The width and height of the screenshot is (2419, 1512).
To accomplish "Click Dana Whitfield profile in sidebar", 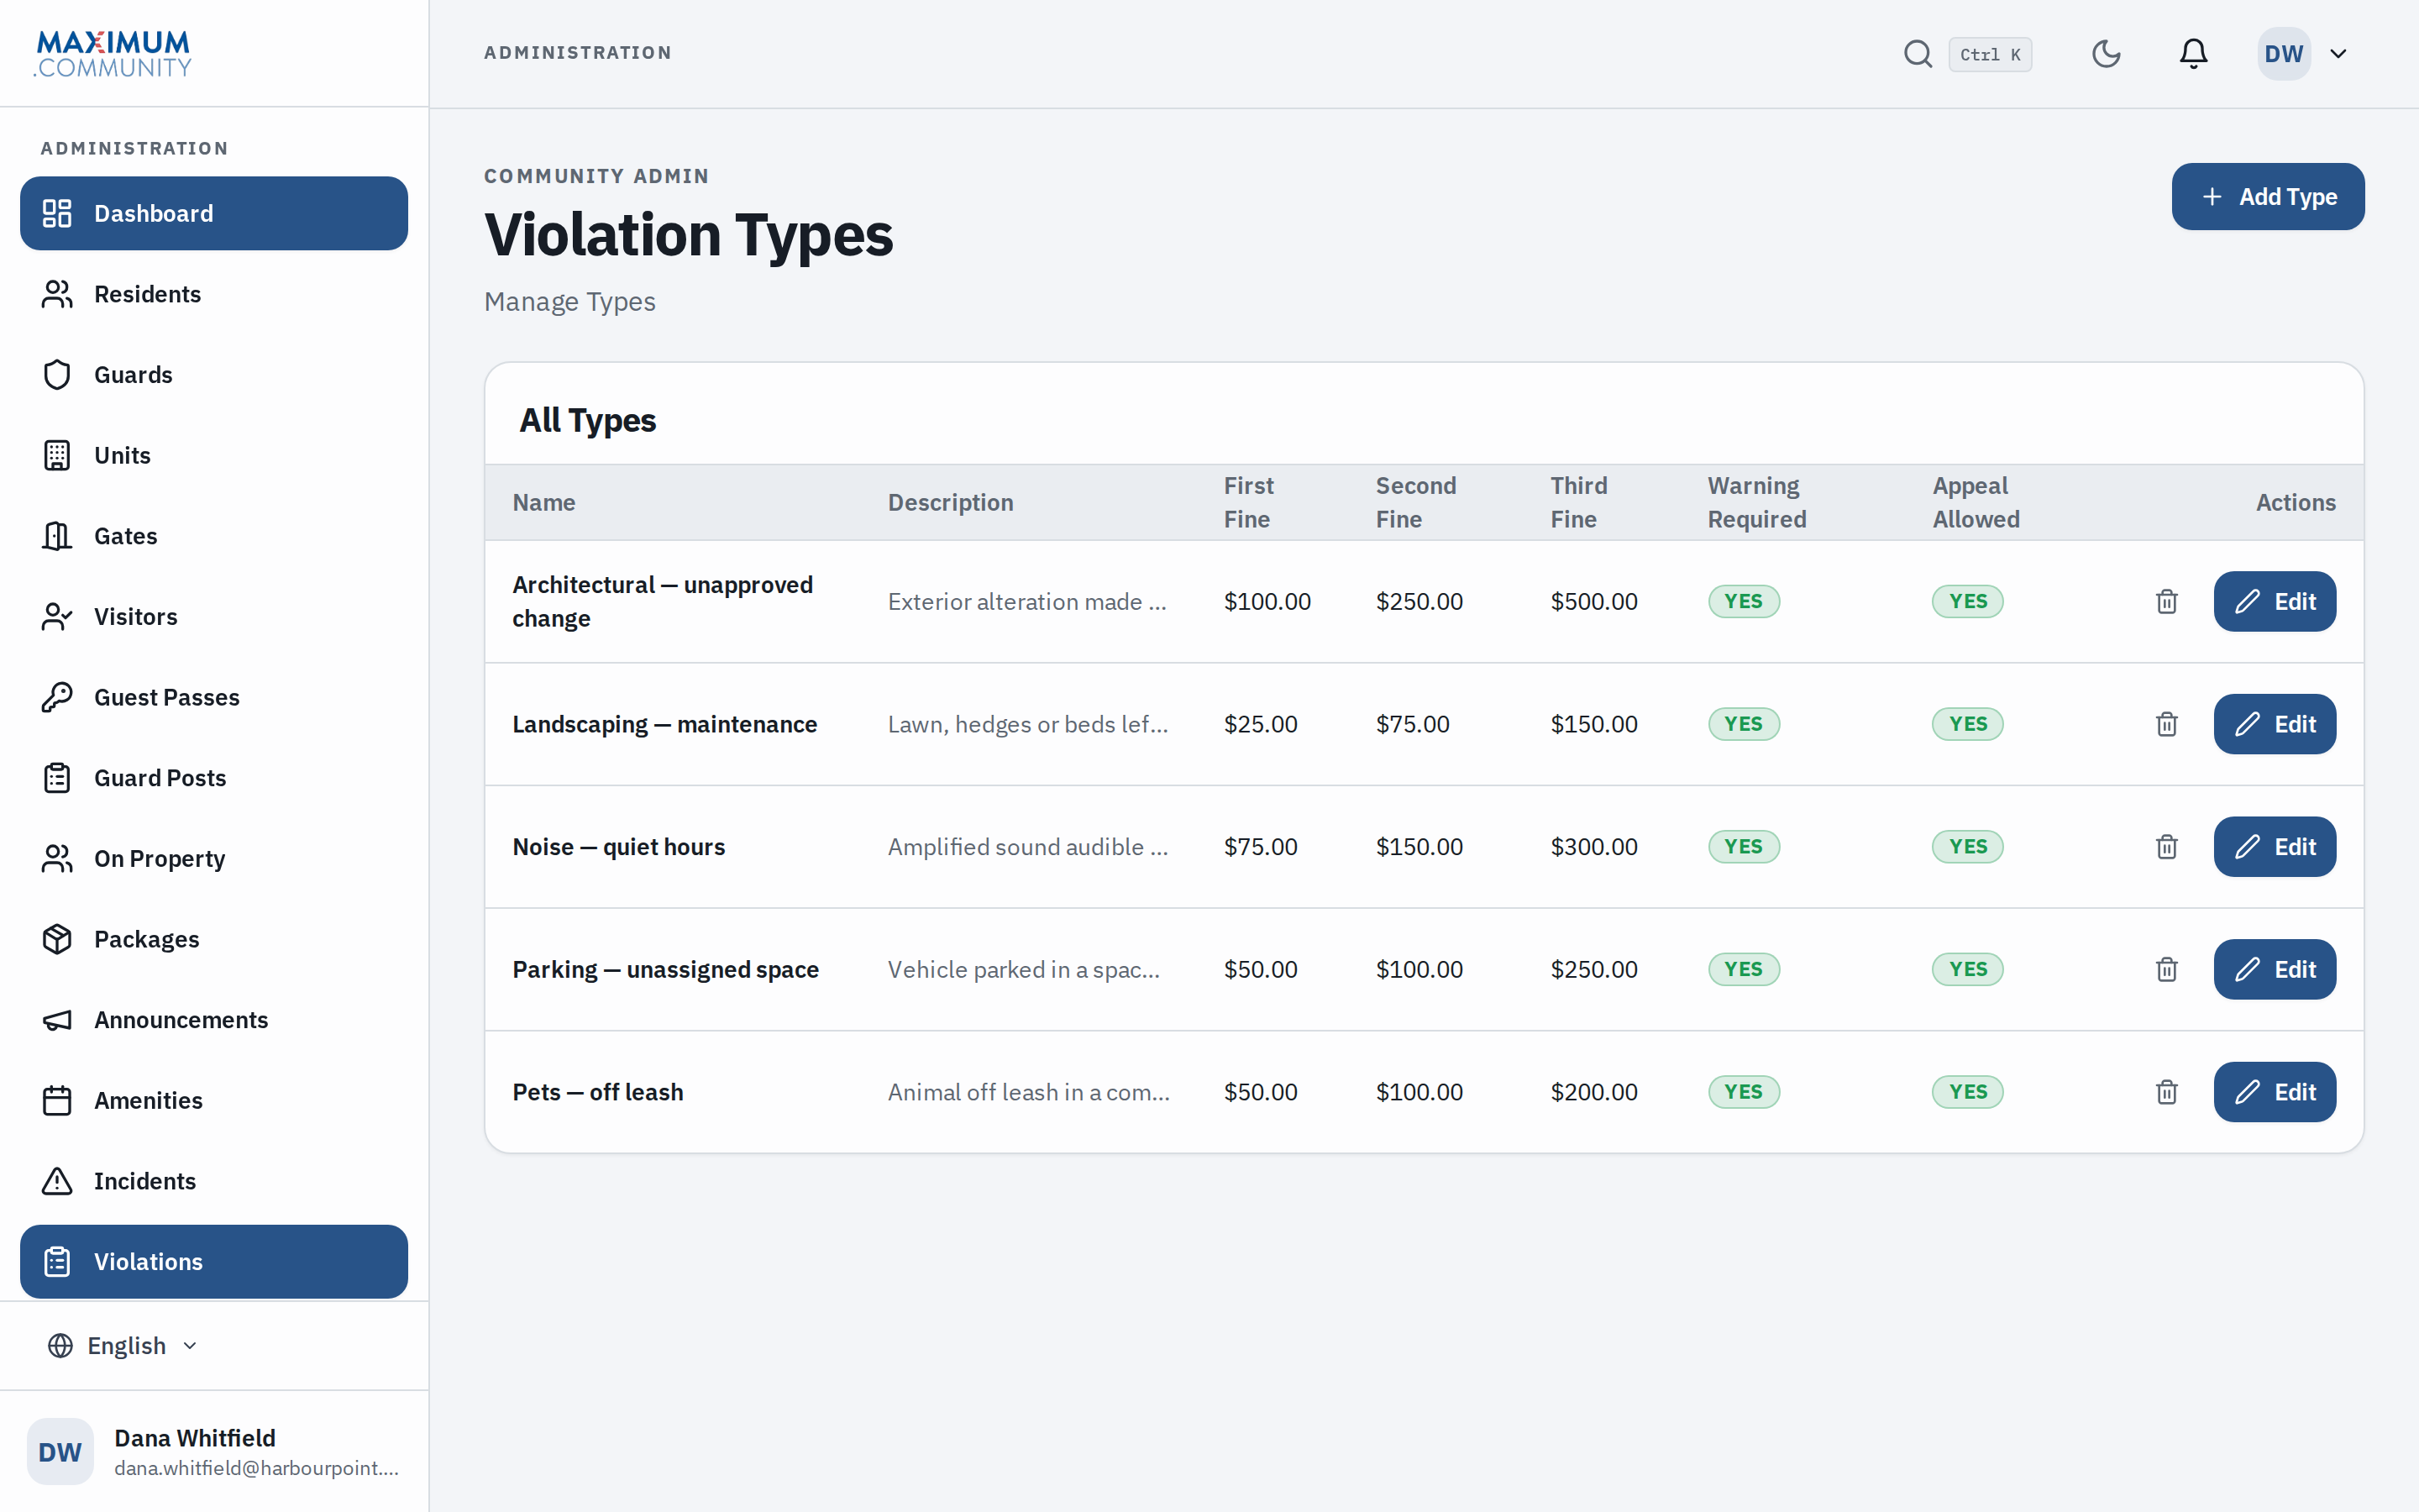I will [214, 1452].
